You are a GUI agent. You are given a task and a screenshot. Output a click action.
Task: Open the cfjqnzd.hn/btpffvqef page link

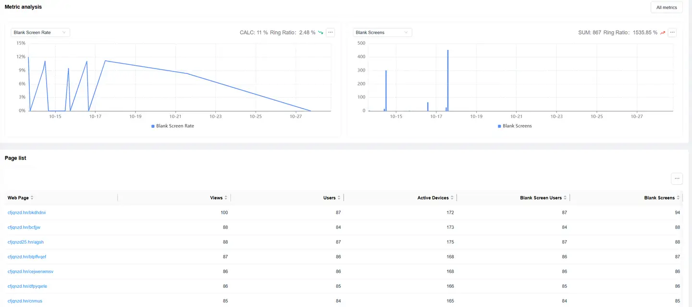(27, 257)
